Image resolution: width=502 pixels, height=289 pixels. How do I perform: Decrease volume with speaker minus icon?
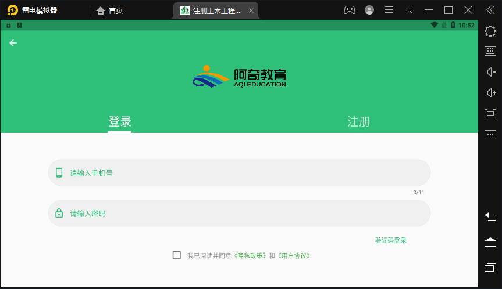(x=490, y=72)
